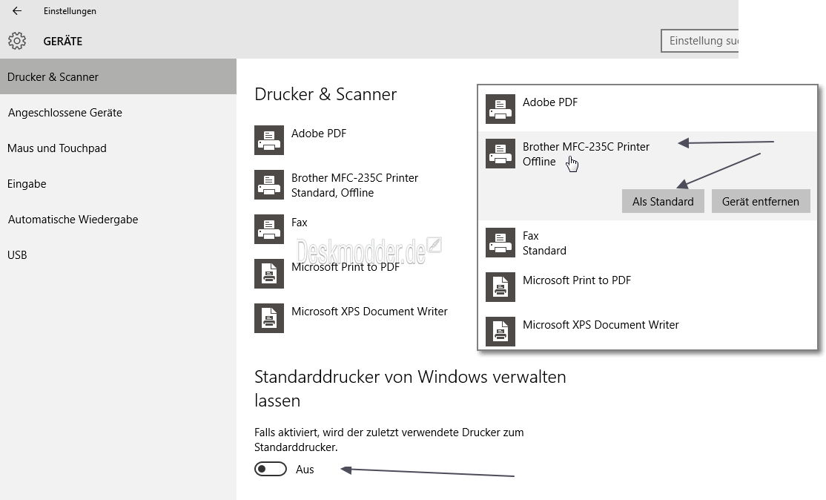Select Brother MFC-235C Printer Standard, Offline entry
826x500 pixels.
click(x=354, y=185)
